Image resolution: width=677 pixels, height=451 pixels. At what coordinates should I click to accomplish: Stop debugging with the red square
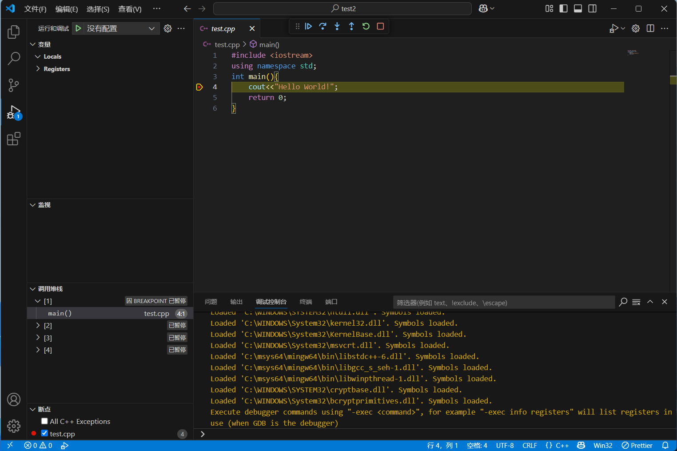click(x=380, y=27)
